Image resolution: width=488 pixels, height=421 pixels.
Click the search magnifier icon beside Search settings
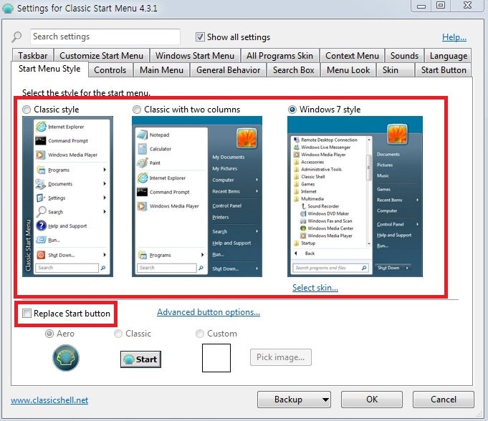click(x=16, y=37)
